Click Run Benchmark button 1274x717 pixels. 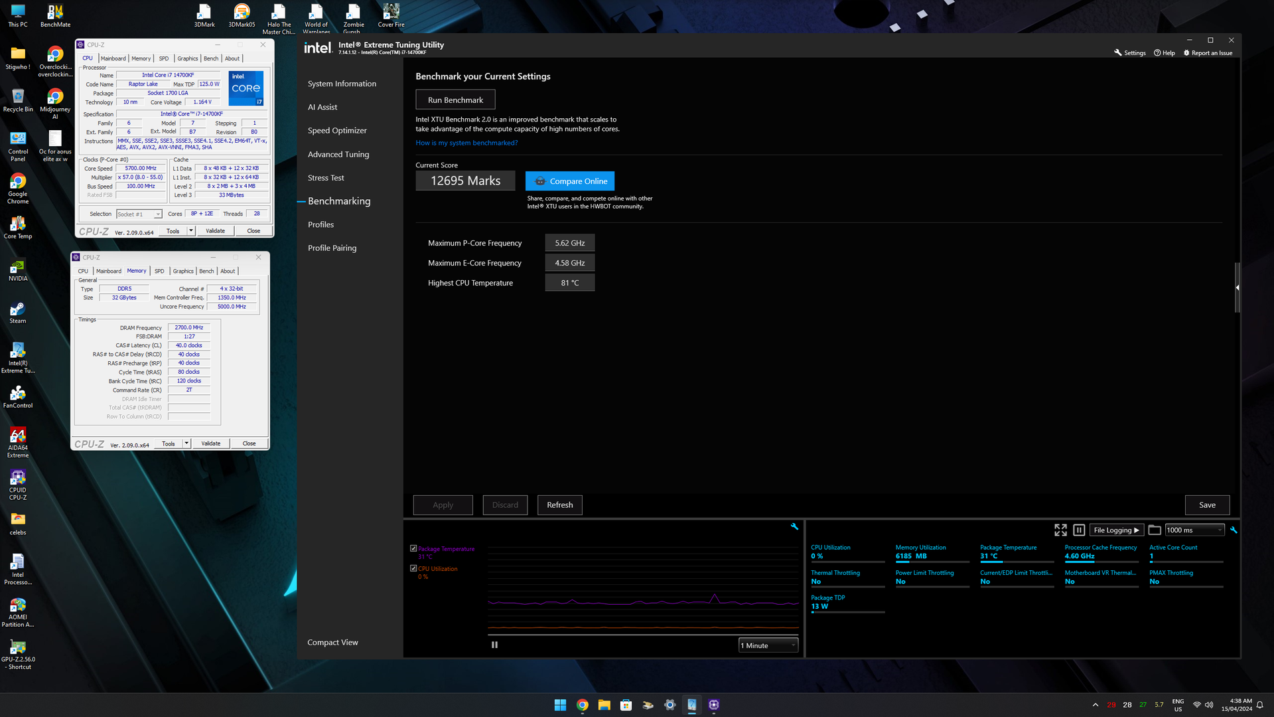tap(455, 100)
